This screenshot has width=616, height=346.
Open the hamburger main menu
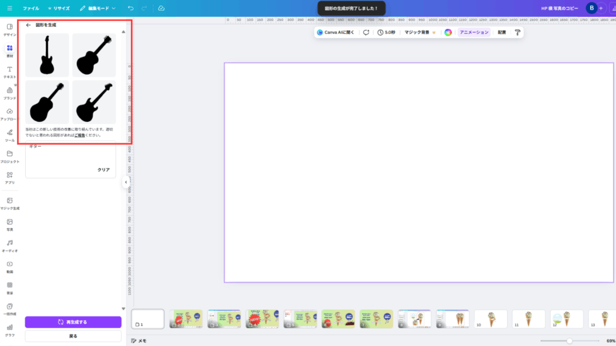(10, 8)
